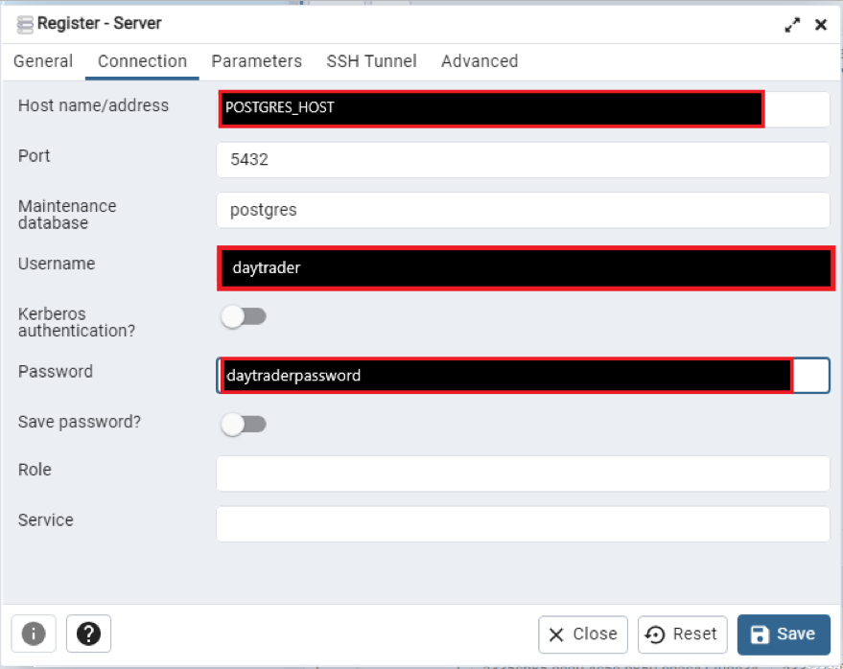Click the empty Role field
The image size is (843, 669).
523,473
